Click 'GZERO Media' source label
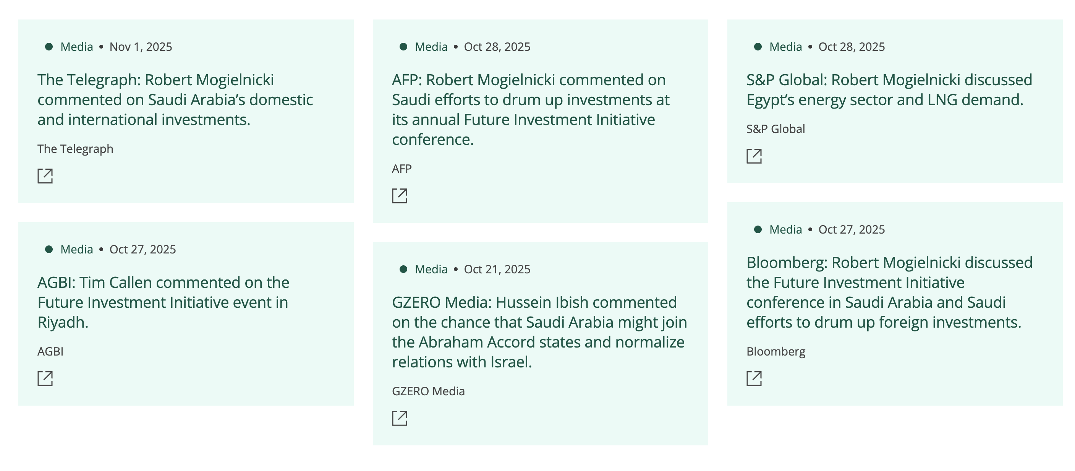The height and width of the screenshot is (471, 1075). [x=428, y=391]
